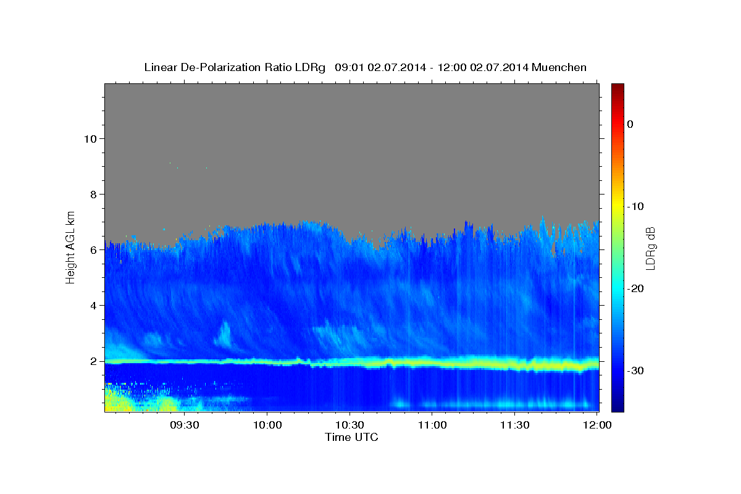This screenshot has height=494, width=741.
Task: Click the colorbar value -20
Action: pyautogui.click(x=635, y=288)
